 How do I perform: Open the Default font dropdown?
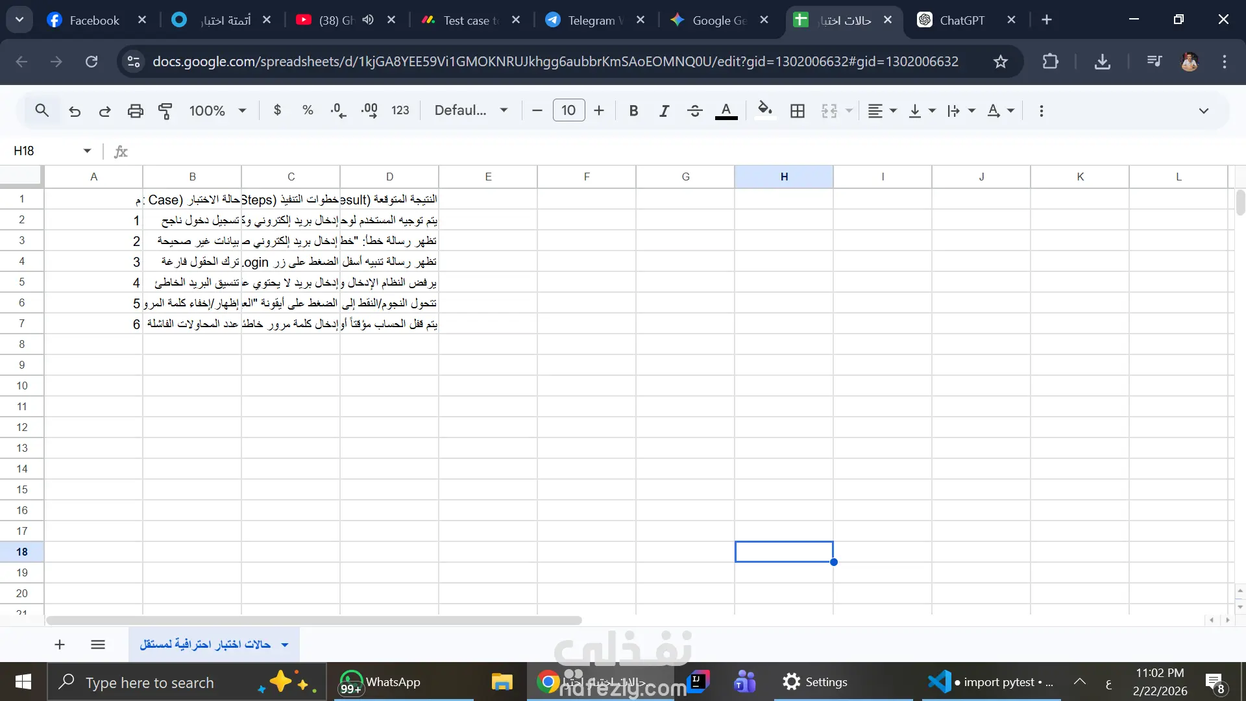(x=470, y=110)
